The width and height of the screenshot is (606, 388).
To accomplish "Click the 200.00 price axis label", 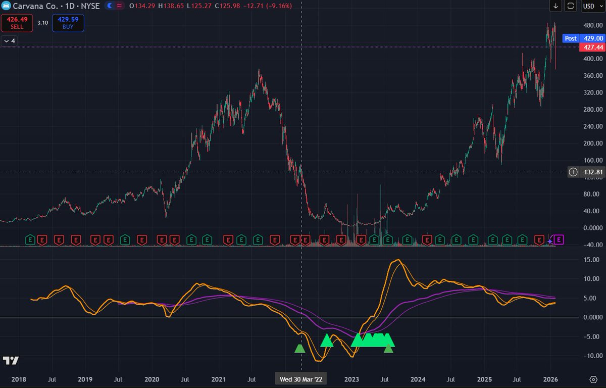I will [x=592, y=143].
